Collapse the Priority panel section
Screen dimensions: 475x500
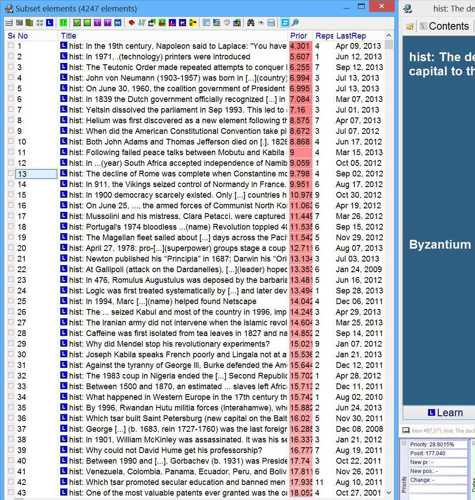pyautogui.click(x=404, y=443)
